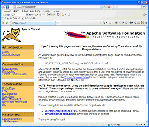Click the Research books command bar icon
Screen dimensions: 149x127
coord(139,23)
